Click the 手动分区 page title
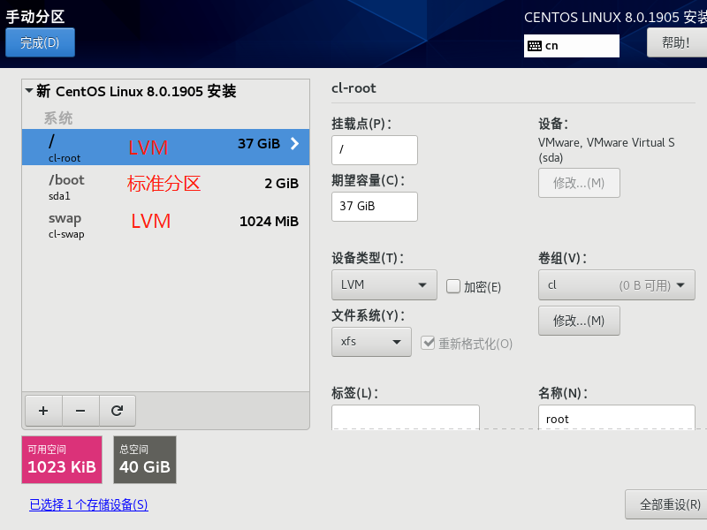This screenshot has width=707, height=530. click(35, 17)
